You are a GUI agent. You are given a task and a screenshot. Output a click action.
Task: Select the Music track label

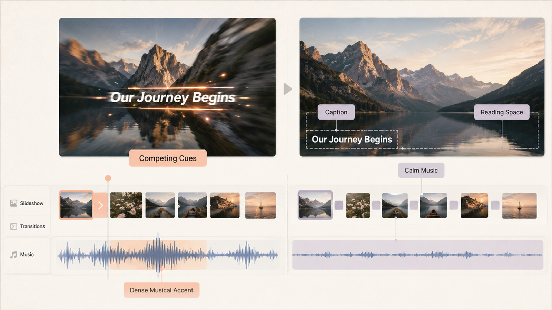(x=27, y=255)
